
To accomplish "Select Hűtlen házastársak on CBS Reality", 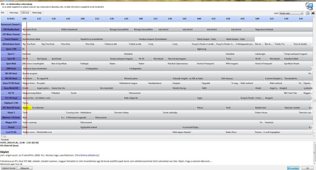I will (x=85, y=29).
